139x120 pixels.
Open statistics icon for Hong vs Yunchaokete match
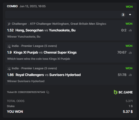[x=130, y=30]
